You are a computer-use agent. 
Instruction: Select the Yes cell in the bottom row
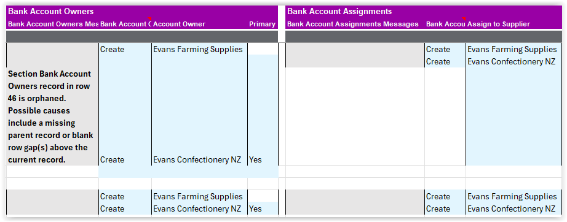pyautogui.click(x=263, y=209)
